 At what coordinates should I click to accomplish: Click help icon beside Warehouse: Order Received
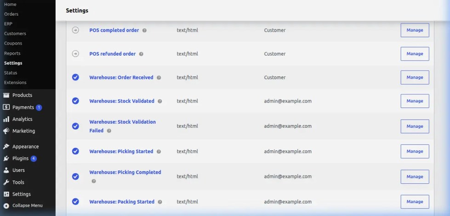click(x=159, y=78)
